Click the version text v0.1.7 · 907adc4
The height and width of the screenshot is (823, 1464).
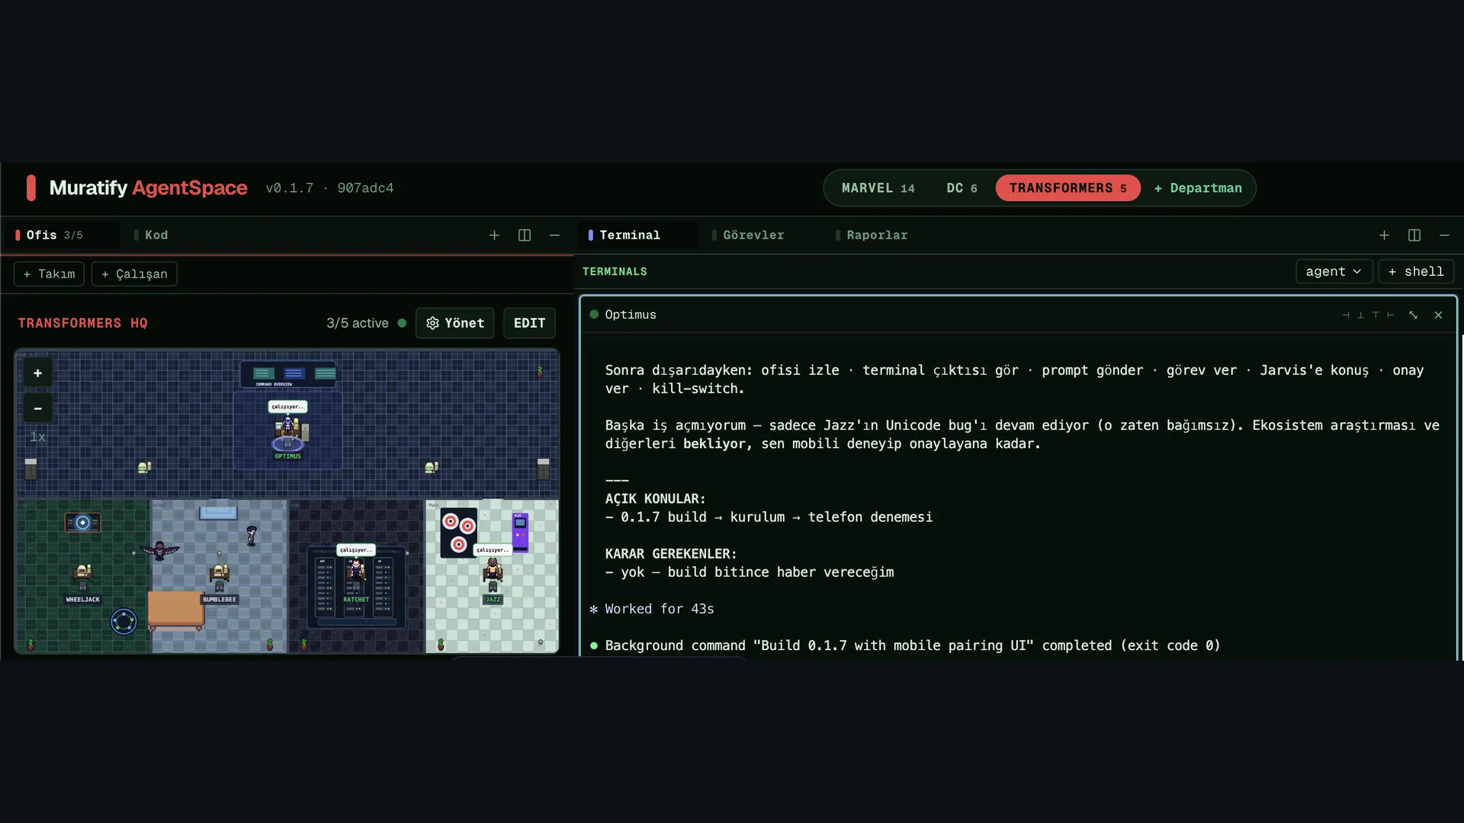[329, 188]
